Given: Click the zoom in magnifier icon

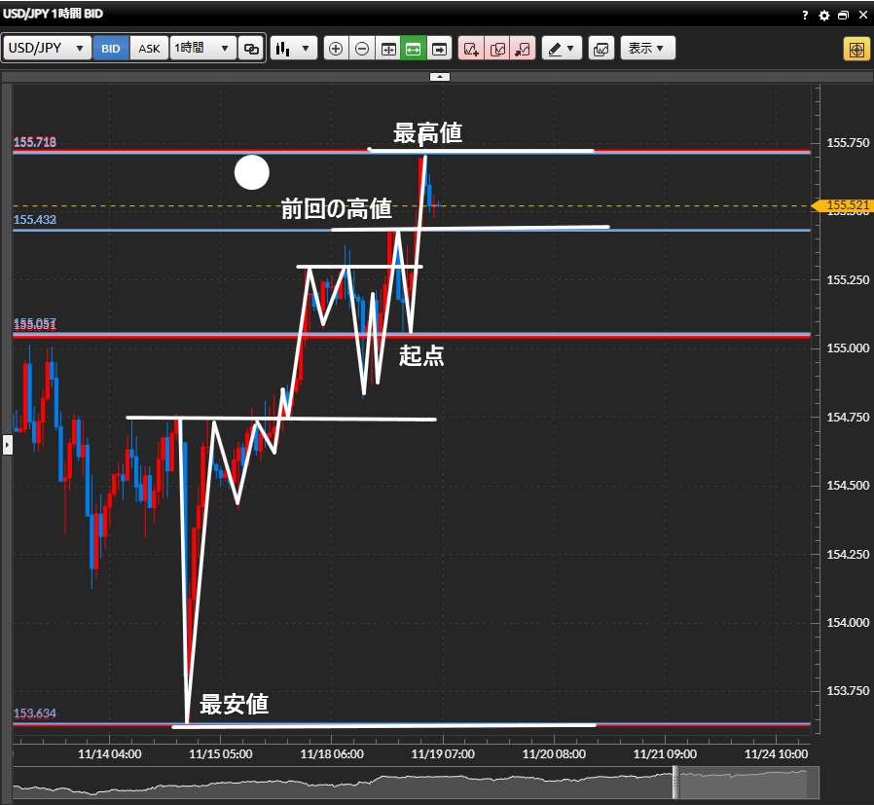Looking at the screenshot, I should click(336, 49).
